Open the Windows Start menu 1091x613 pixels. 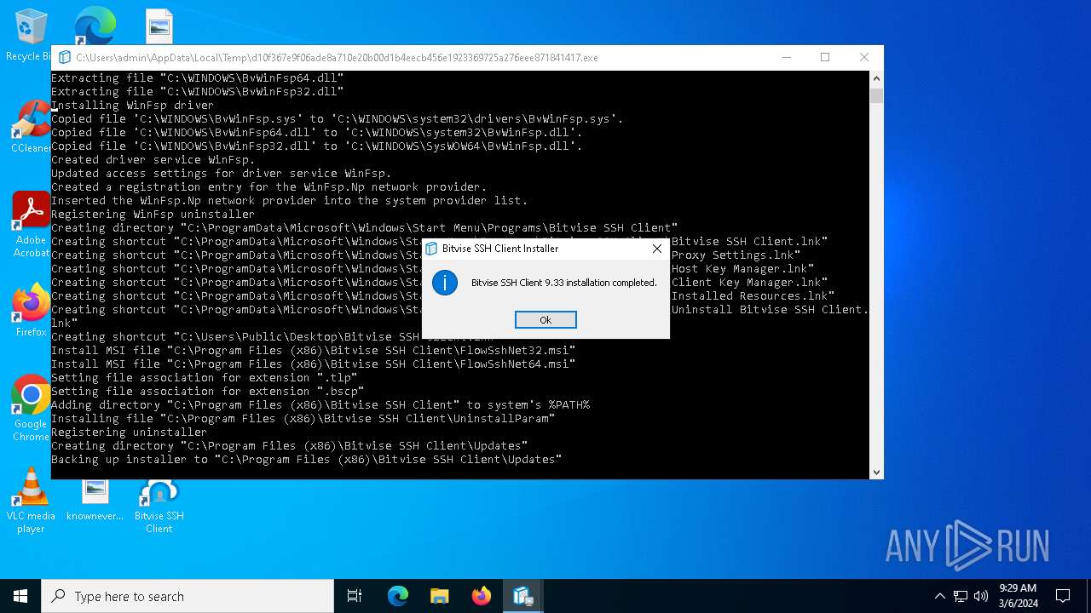[x=20, y=596]
